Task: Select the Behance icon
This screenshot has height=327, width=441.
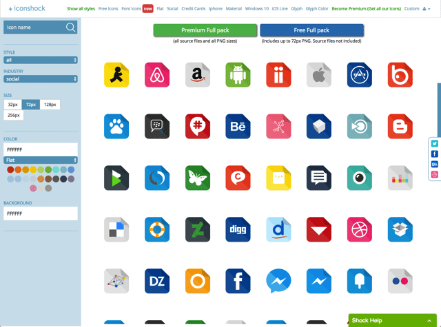Action: (x=238, y=126)
